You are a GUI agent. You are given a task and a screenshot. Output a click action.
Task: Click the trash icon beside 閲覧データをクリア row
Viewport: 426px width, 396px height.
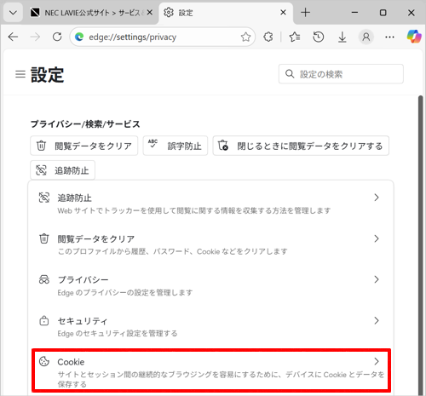click(44, 238)
